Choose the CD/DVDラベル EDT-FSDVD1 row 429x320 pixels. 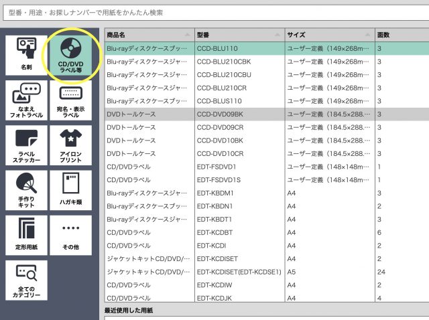[239, 167]
